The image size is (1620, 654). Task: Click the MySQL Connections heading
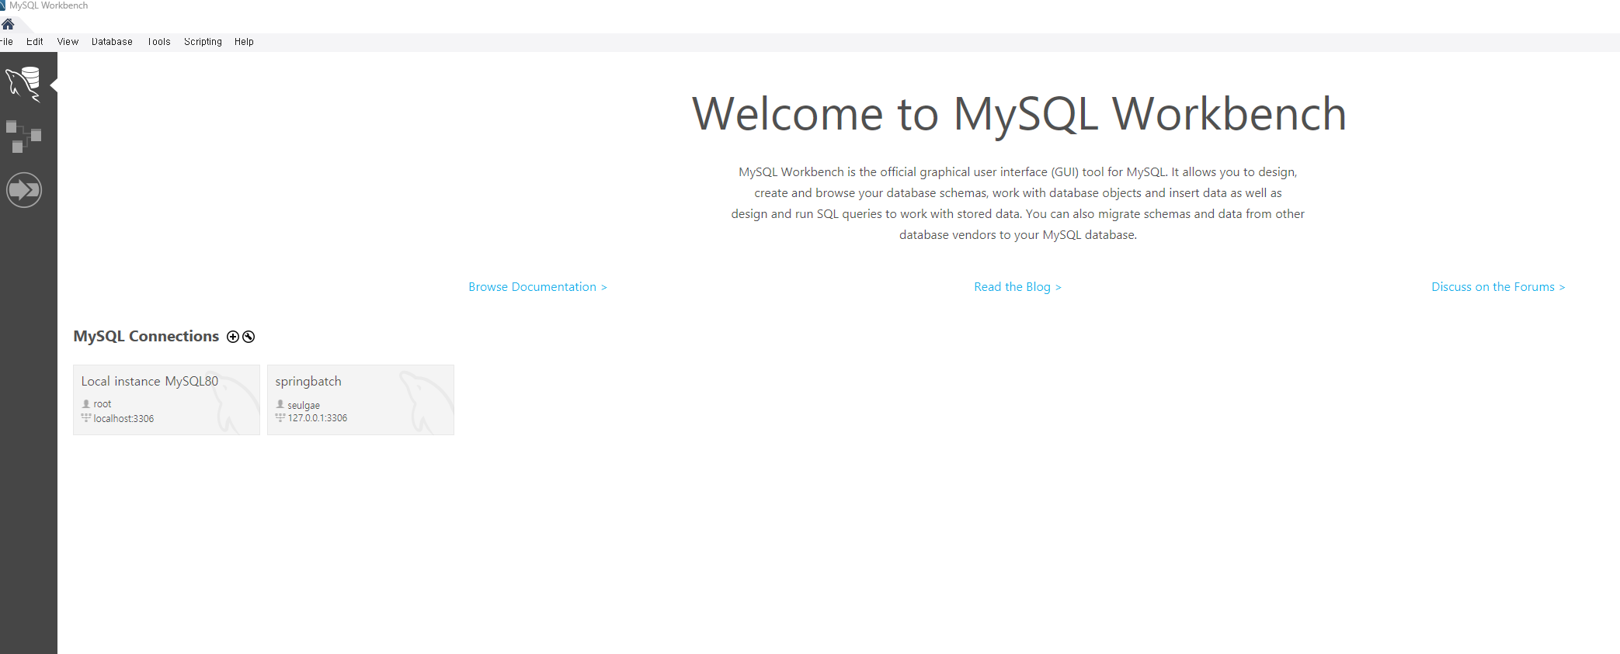(x=146, y=336)
